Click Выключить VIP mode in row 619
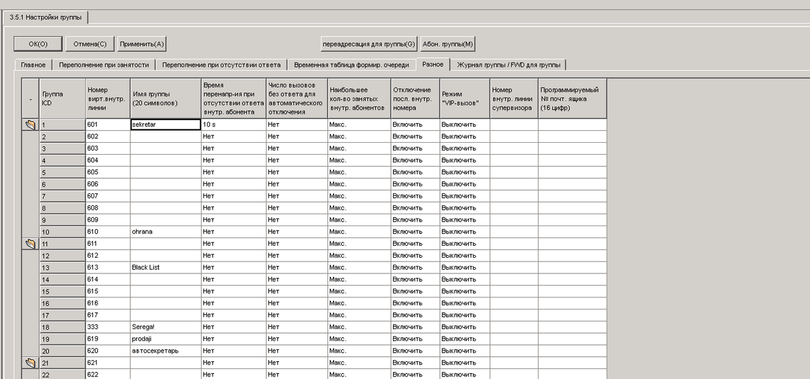 tap(464, 339)
